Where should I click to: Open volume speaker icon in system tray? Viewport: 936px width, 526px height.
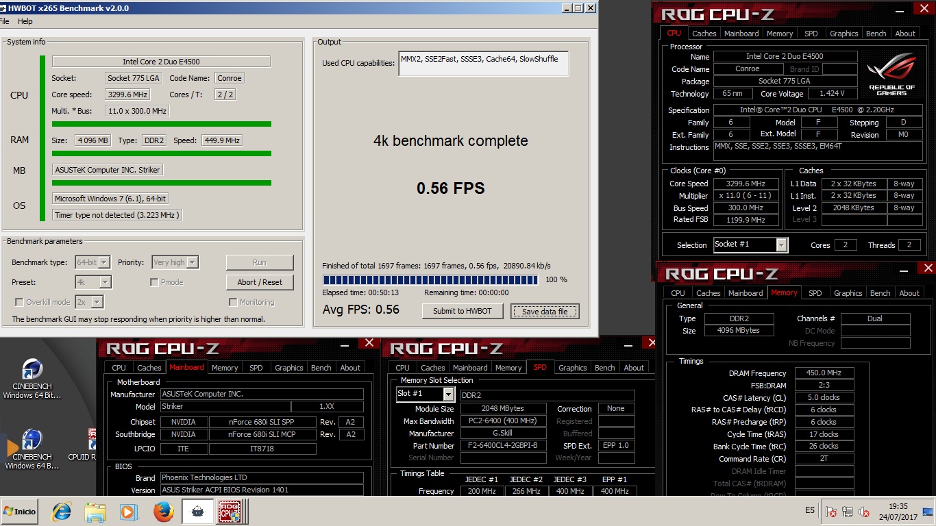[x=864, y=512]
